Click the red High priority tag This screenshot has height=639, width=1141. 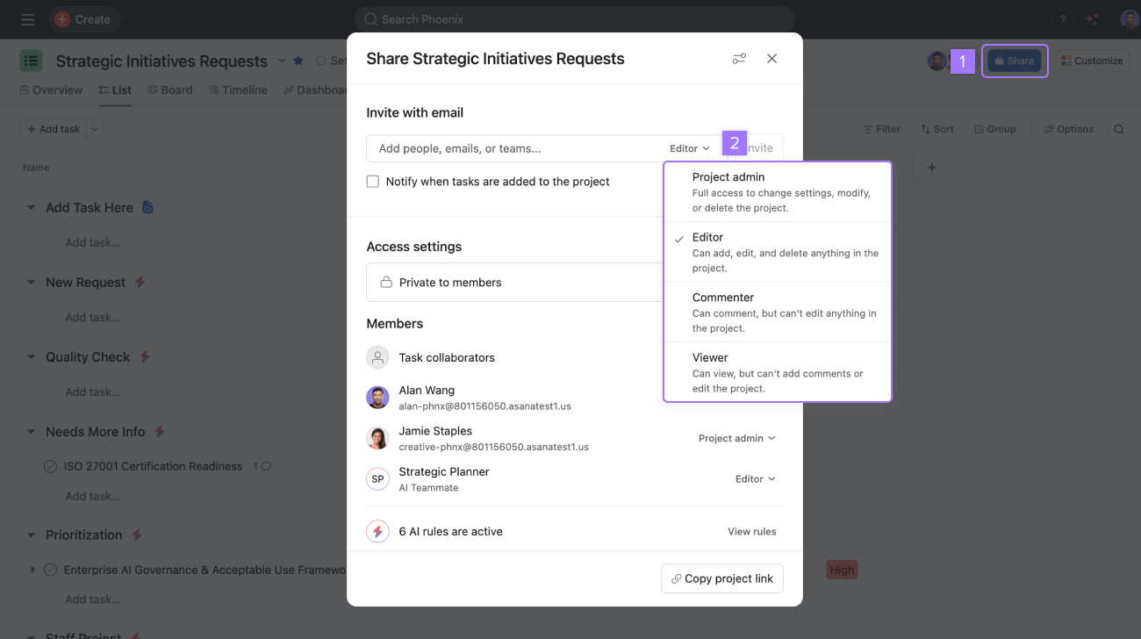[842, 570]
